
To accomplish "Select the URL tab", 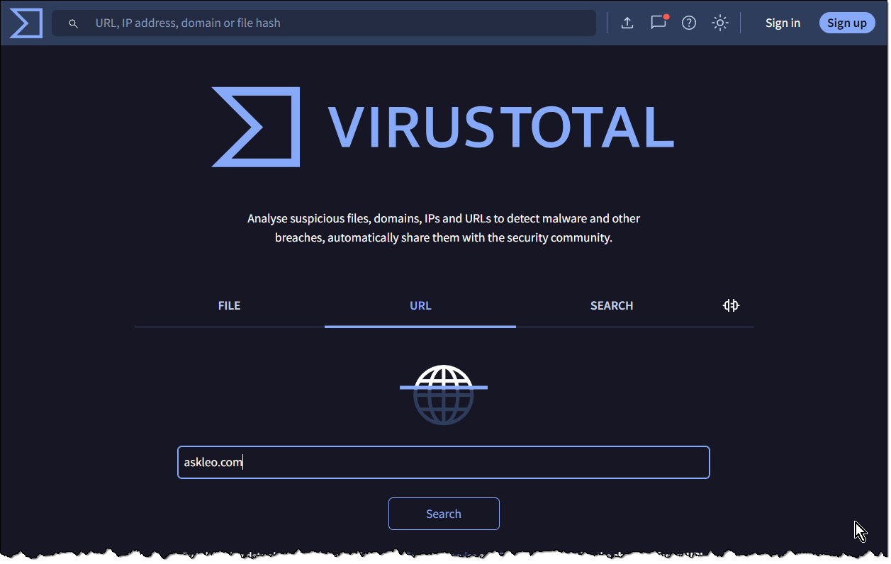I will (420, 306).
